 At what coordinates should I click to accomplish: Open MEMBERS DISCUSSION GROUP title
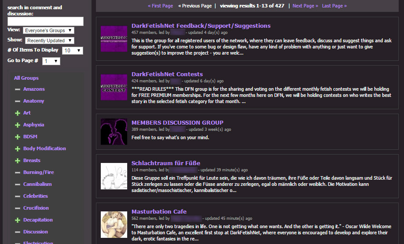[177, 123]
